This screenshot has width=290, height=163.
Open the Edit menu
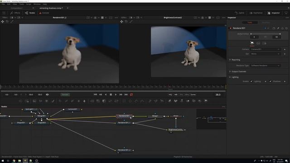[9, 4]
